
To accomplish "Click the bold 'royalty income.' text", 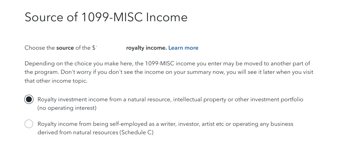I will pyautogui.click(x=146, y=48).
